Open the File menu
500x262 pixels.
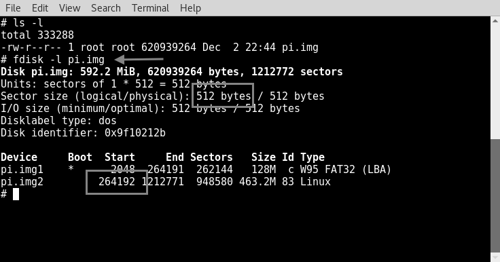point(13,8)
